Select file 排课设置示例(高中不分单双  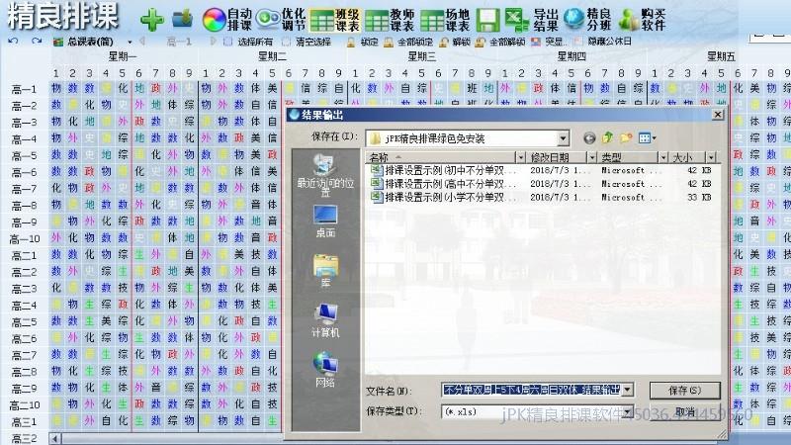pos(443,184)
